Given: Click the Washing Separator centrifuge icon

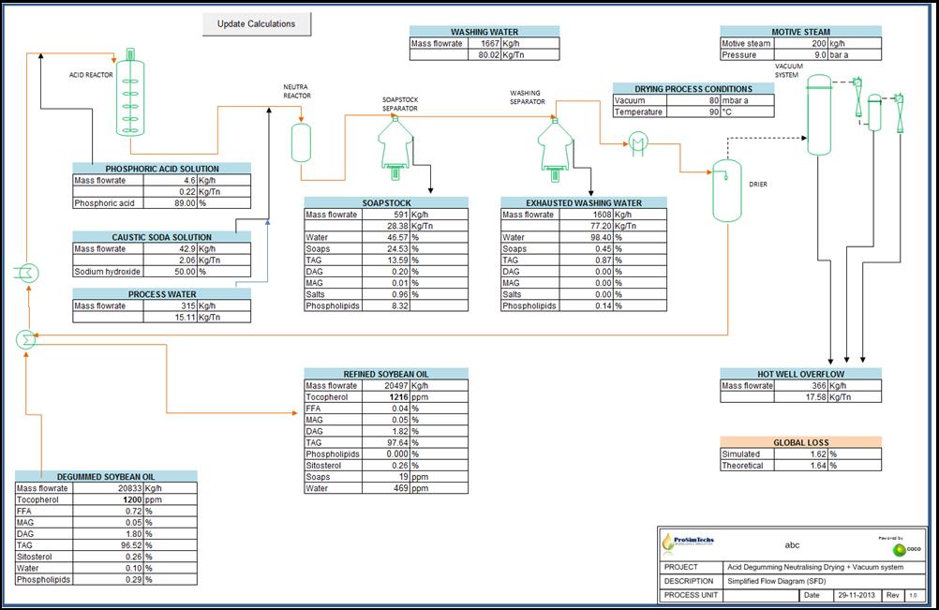Looking at the screenshot, I should pos(553,145).
